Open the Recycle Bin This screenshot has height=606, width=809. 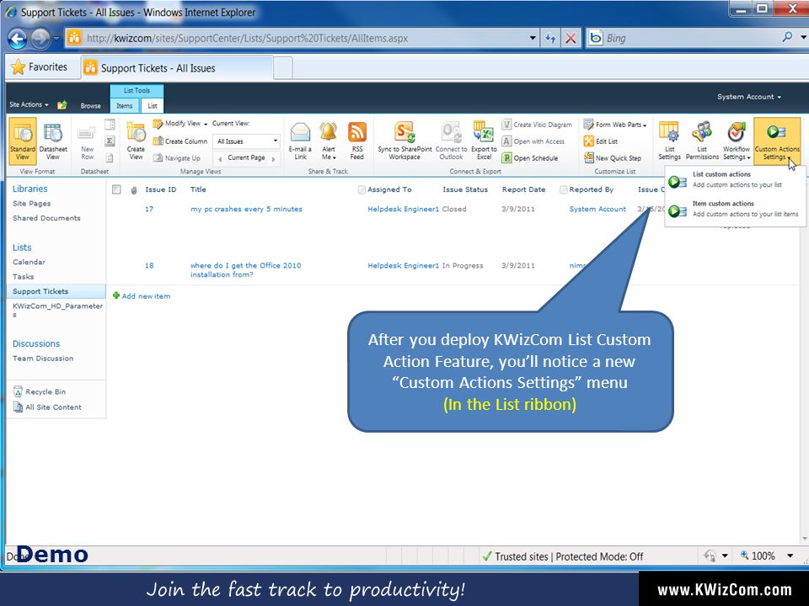40,391
